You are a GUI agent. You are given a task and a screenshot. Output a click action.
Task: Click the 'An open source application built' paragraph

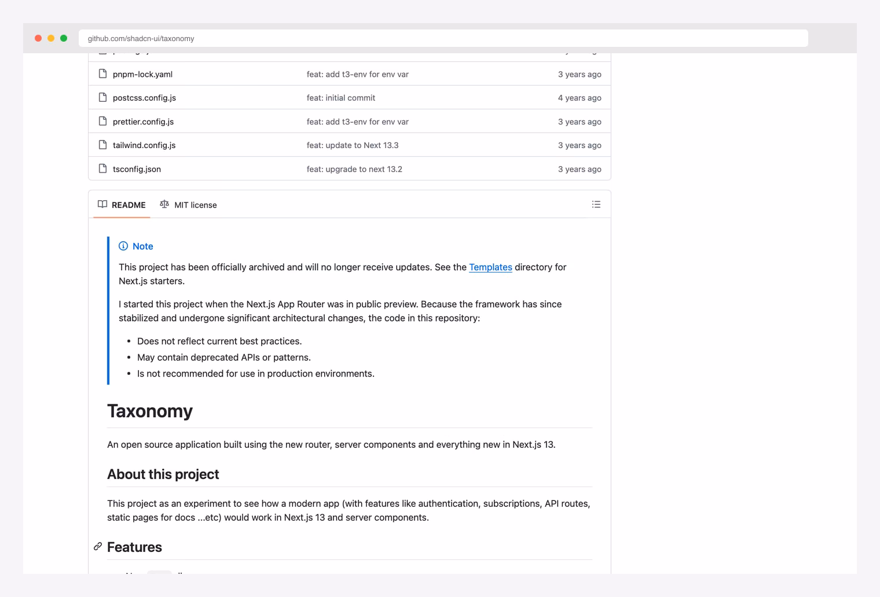331,445
